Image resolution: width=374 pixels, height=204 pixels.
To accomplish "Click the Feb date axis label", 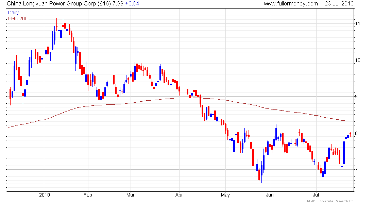I will (88, 195).
